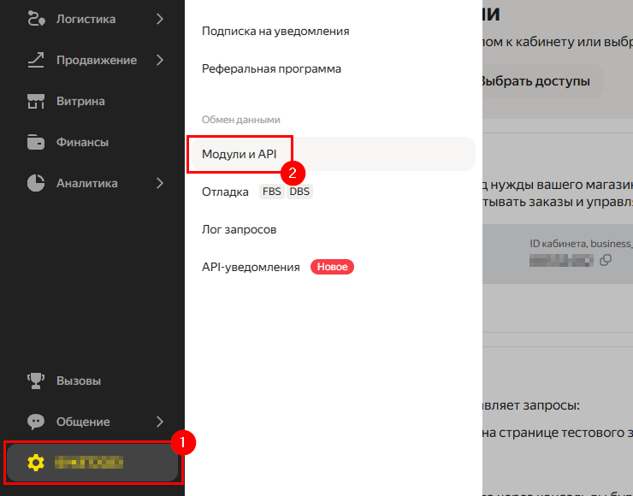Go to Отладка menu entry

pyautogui.click(x=225, y=192)
